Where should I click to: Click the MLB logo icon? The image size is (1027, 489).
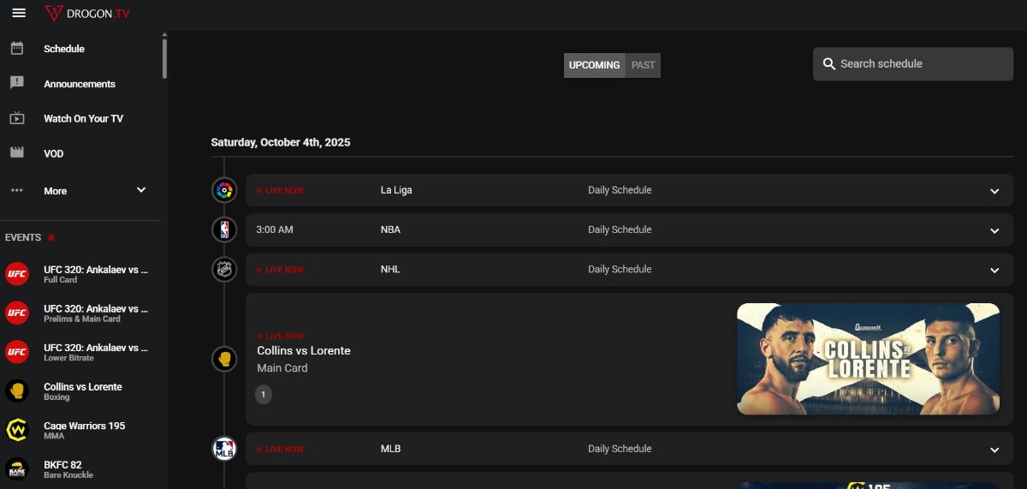click(224, 449)
